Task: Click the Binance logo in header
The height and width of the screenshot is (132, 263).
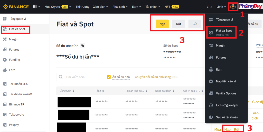Action: [15, 7]
